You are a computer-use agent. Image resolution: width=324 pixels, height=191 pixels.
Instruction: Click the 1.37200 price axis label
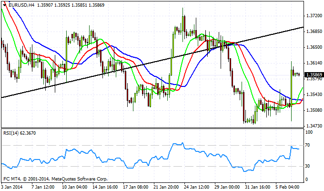pyautogui.click(x=314, y=16)
